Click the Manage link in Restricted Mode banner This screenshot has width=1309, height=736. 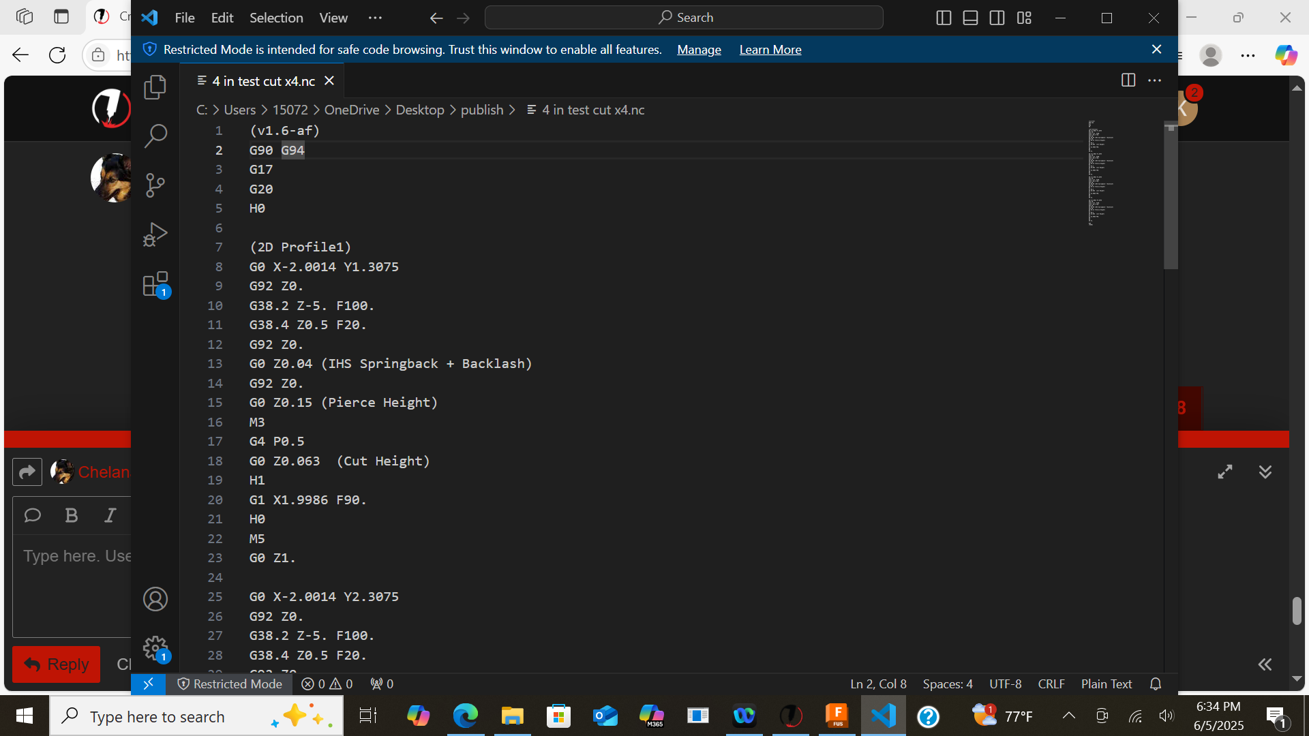699,50
